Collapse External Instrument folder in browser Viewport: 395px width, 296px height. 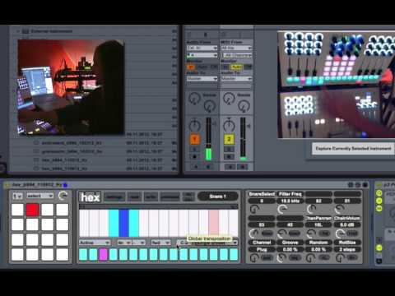coord(18,31)
